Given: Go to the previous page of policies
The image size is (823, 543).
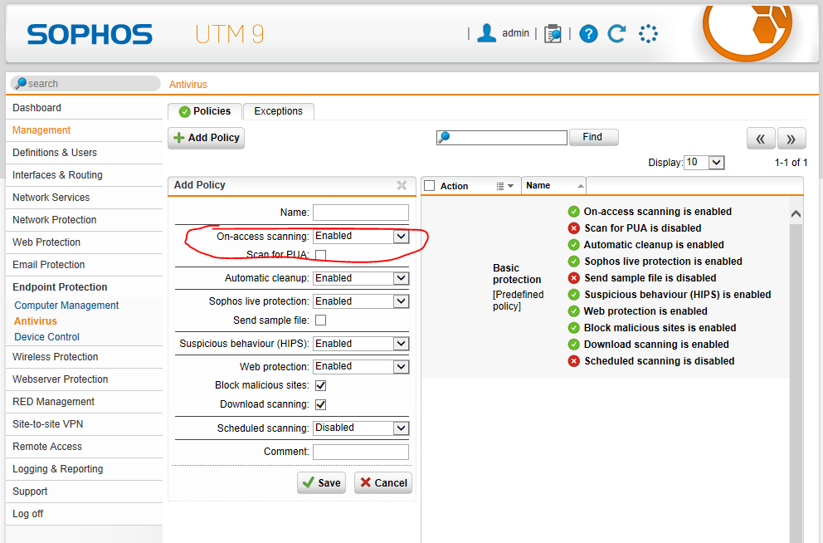Looking at the screenshot, I should [761, 139].
